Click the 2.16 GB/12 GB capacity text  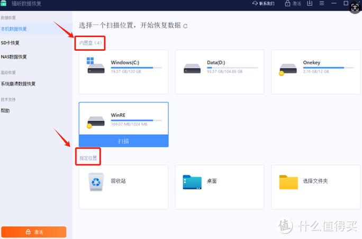(316, 71)
